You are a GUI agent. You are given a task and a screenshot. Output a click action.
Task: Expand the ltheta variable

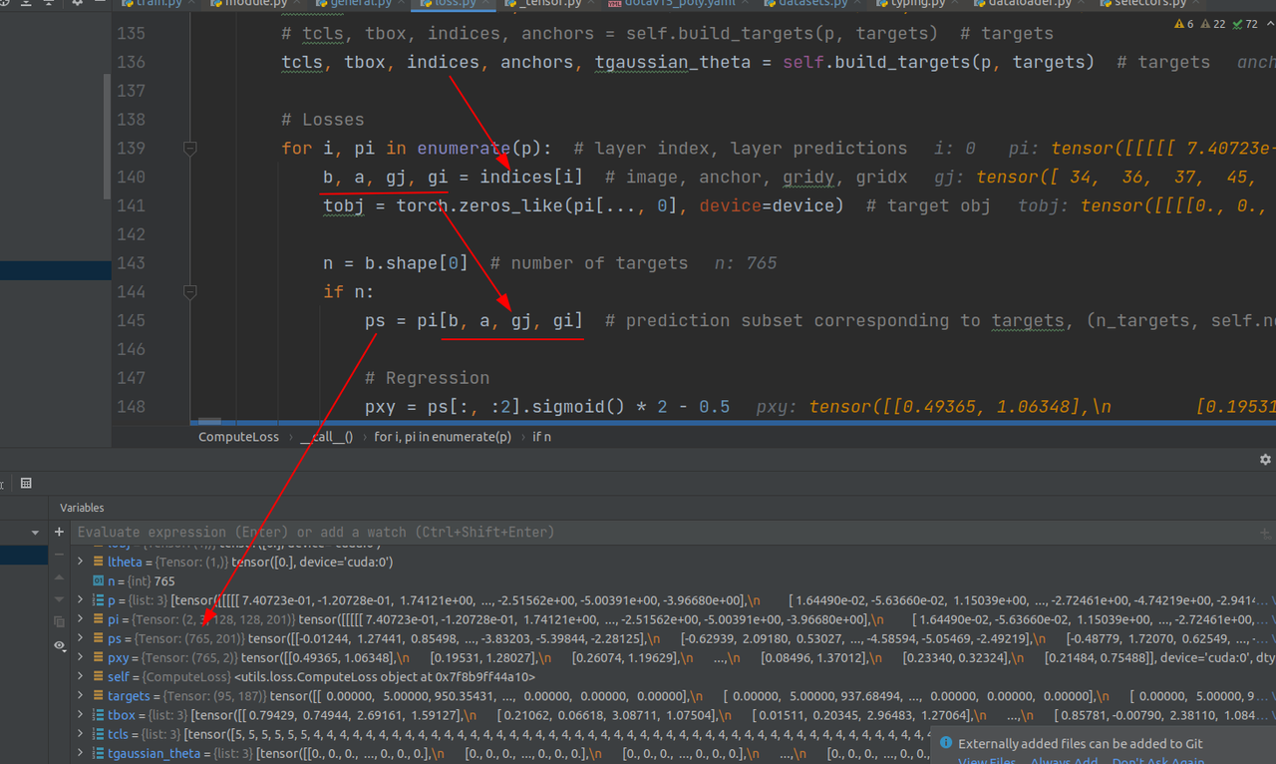click(81, 562)
